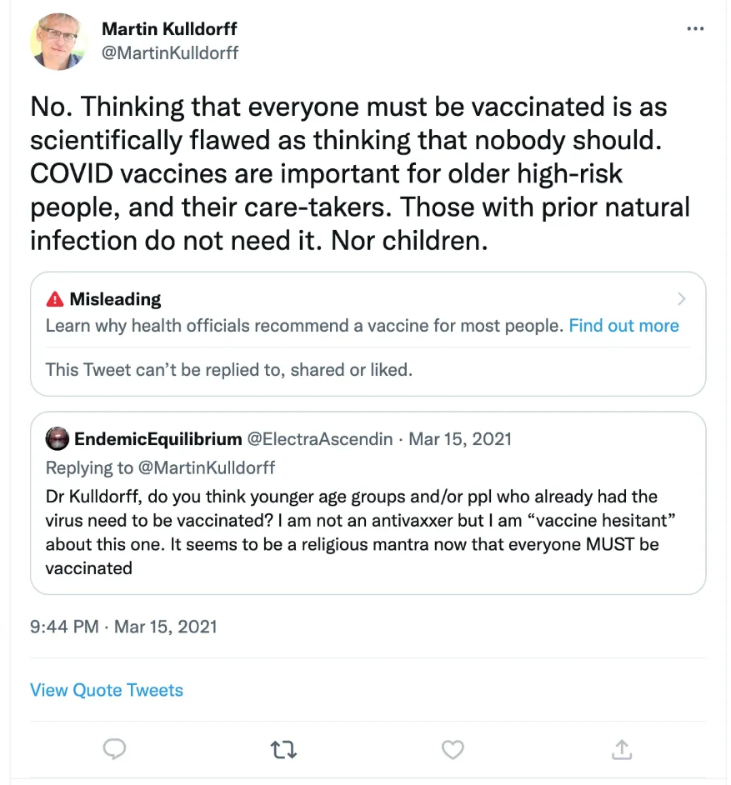Click the Martin Kulldorff display name

click(x=169, y=29)
